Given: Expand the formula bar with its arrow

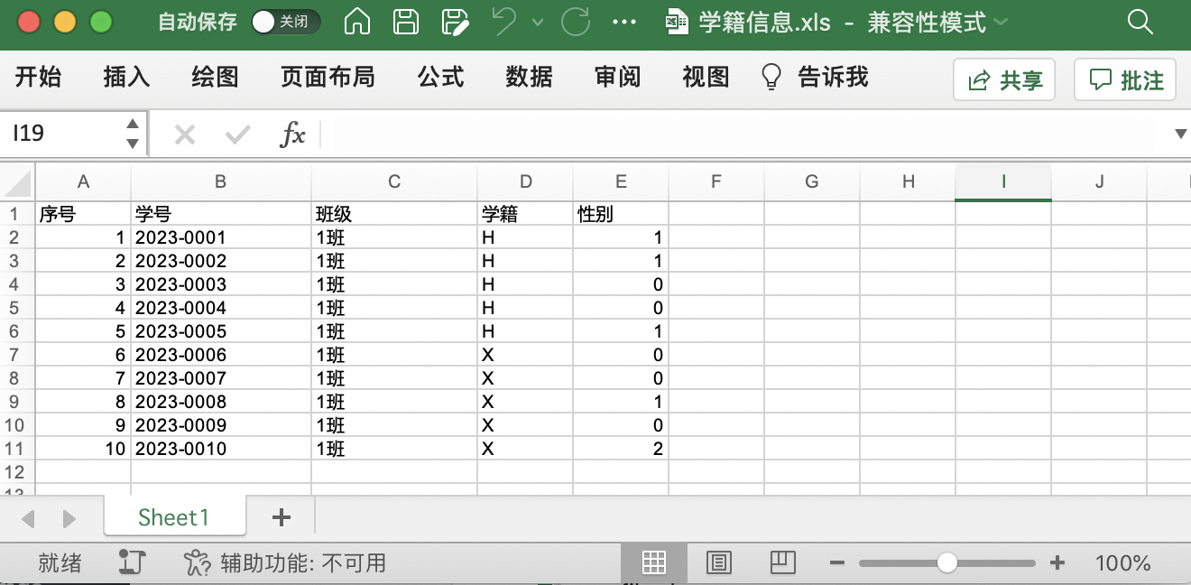Looking at the screenshot, I should click(1180, 134).
